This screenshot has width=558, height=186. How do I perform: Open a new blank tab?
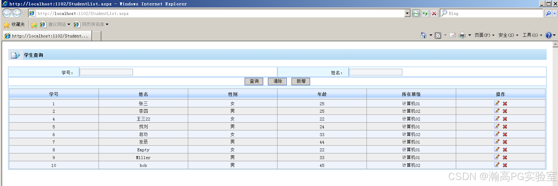(96, 36)
